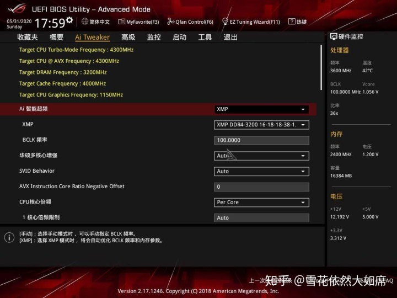Screen dimensions: 397x298
Task: Click the 36x ratio value
Action: (x=334, y=113)
